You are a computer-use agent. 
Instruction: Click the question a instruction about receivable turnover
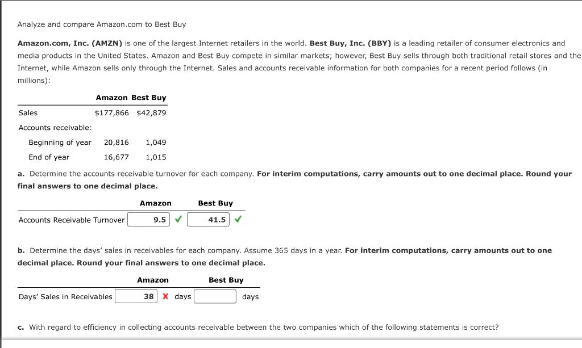[x=294, y=180]
